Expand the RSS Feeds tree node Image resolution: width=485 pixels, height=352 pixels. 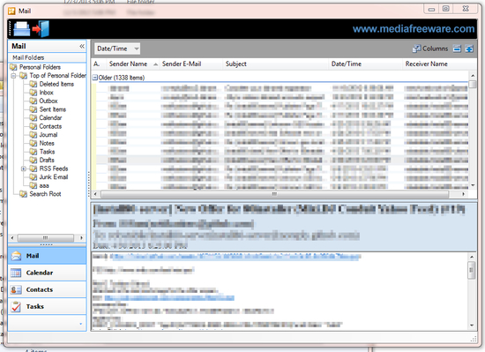[23, 169]
